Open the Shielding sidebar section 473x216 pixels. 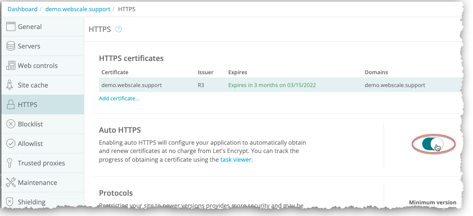click(x=32, y=202)
